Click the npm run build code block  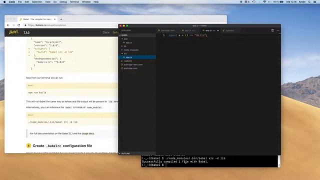pos(72,92)
